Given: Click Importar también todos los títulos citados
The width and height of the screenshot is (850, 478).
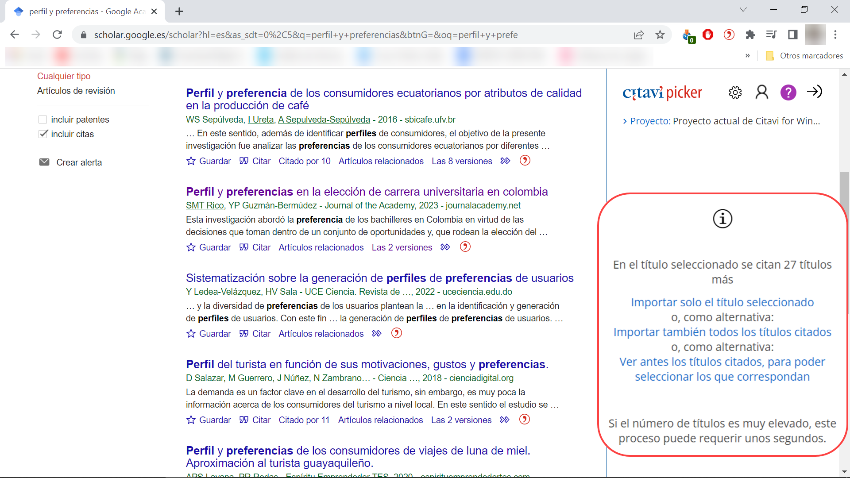Looking at the screenshot, I should pos(722,332).
